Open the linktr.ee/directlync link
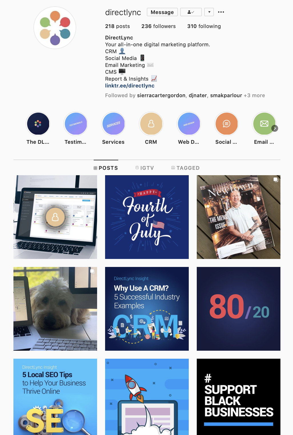This screenshot has height=435, width=293. (130, 86)
